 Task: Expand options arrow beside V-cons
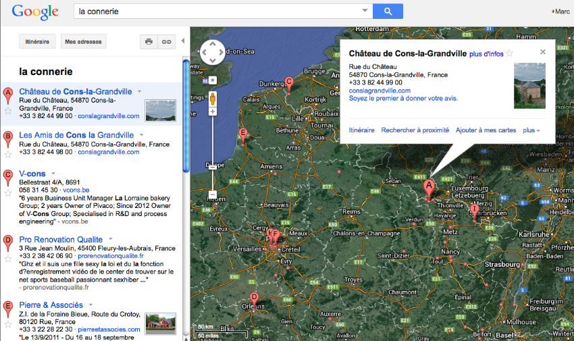[53, 174]
